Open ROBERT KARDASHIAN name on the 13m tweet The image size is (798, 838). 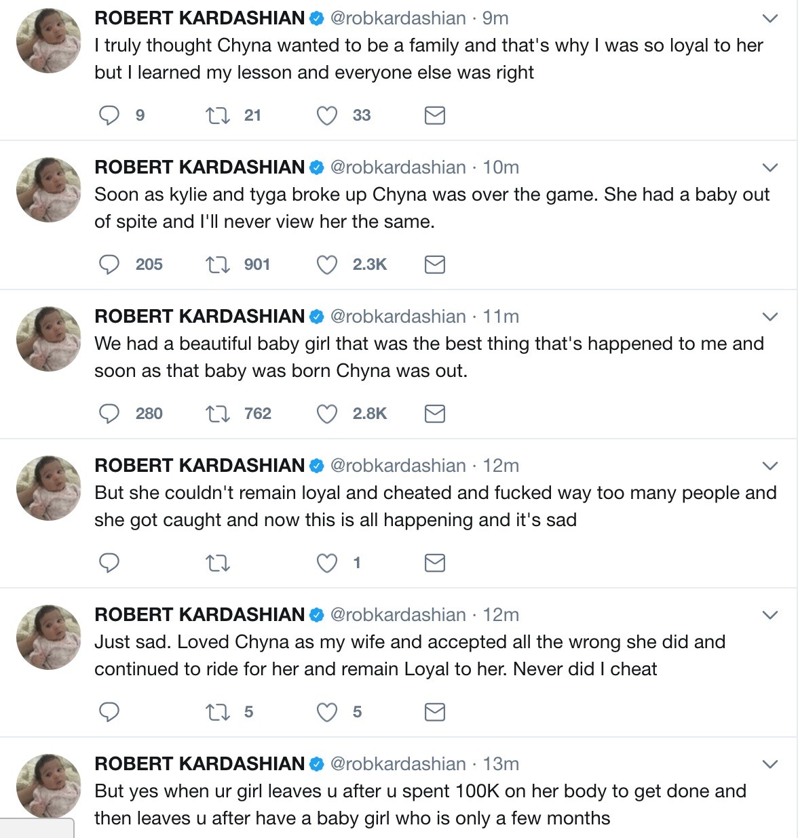click(x=199, y=764)
